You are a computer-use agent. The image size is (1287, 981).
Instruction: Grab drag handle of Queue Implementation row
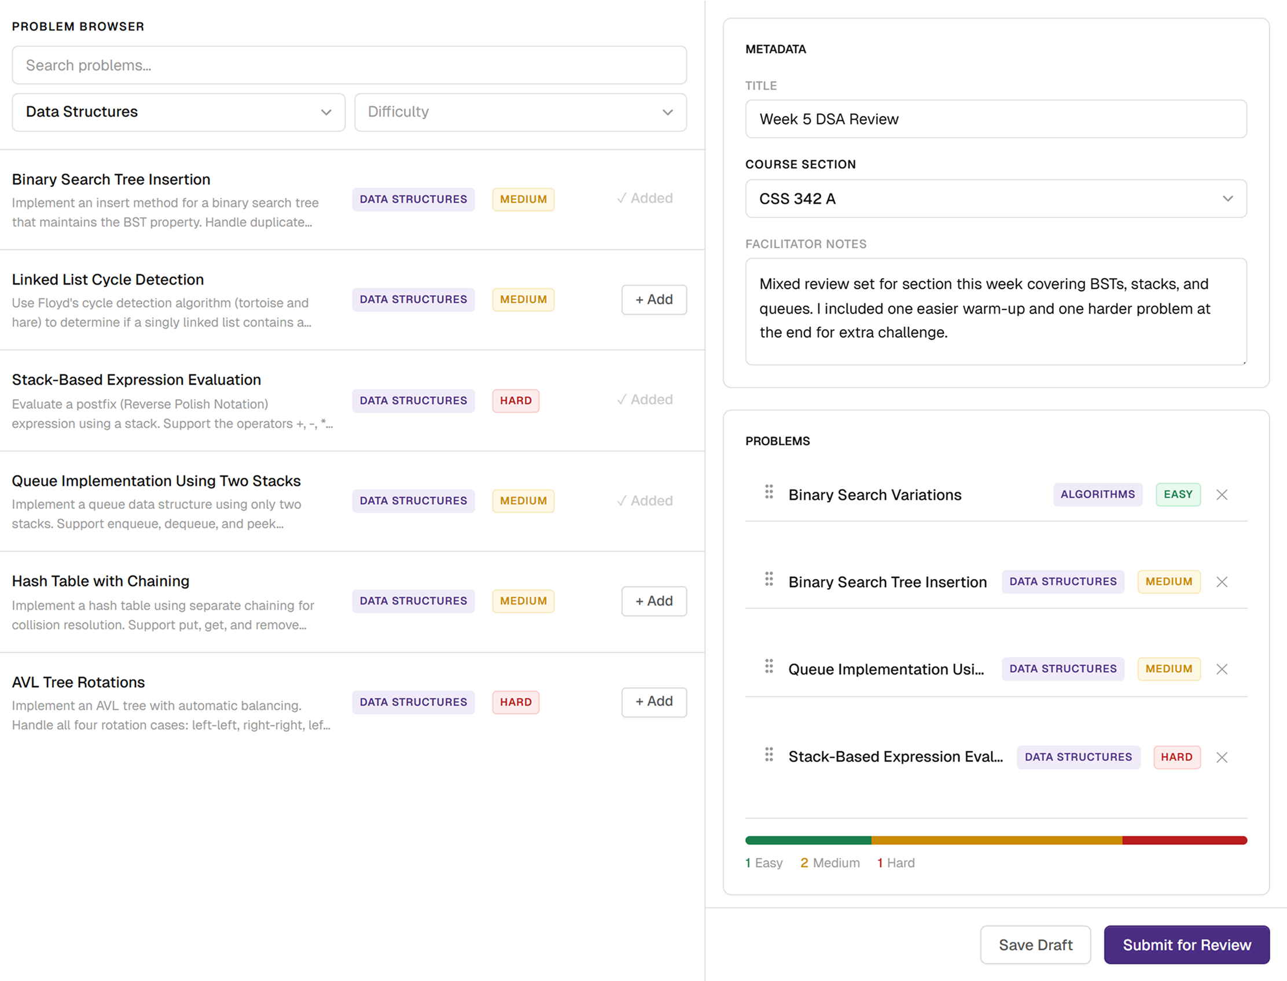pos(769,666)
